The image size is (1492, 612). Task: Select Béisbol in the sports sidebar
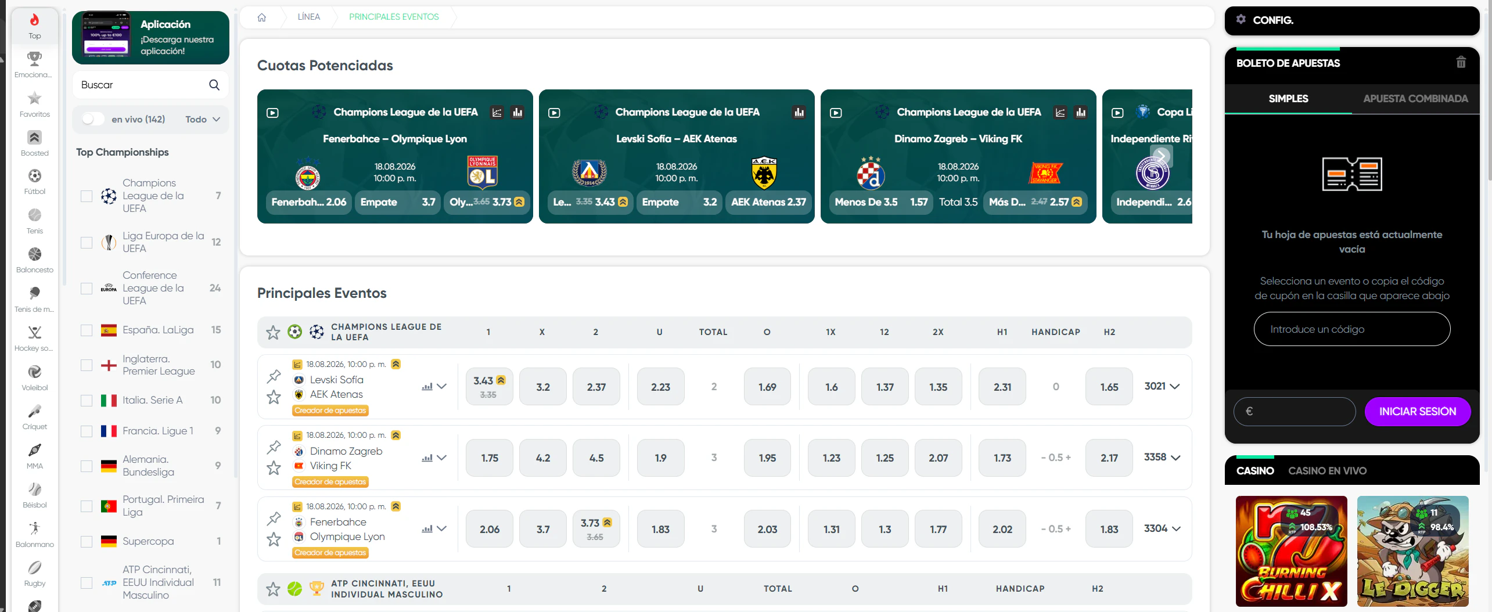click(x=34, y=489)
